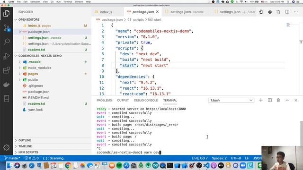Close the package.json editor tab
Image resolution: width=303 pixels, height=170 pixels.
coord(157,12)
